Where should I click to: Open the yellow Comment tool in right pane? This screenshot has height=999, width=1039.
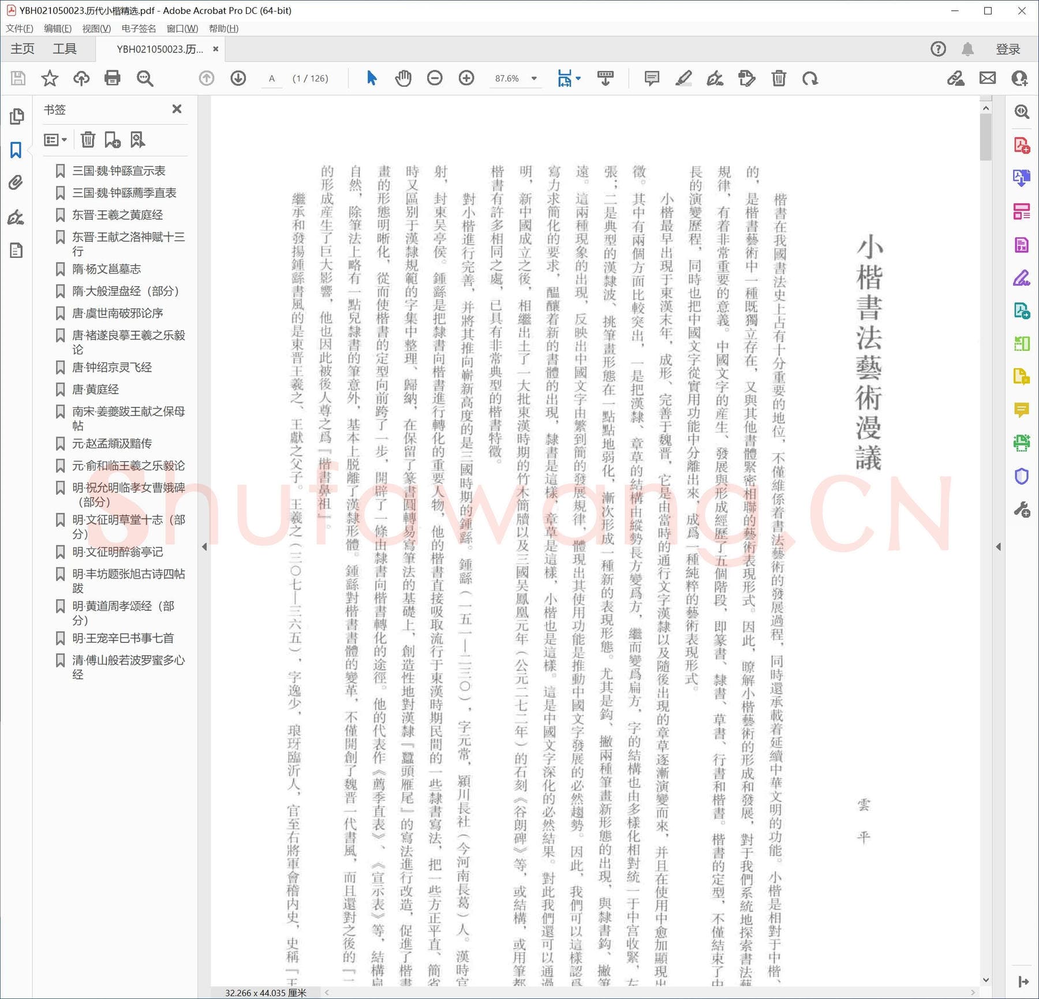click(1022, 410)
